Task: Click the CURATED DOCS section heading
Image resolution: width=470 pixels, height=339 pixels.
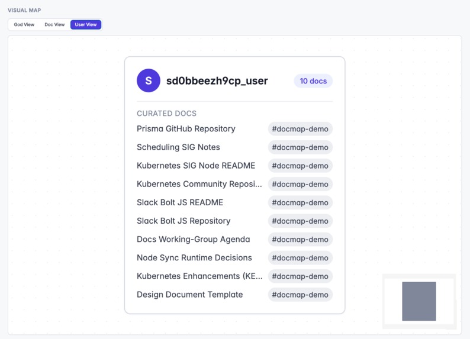Action: point(167,114)
